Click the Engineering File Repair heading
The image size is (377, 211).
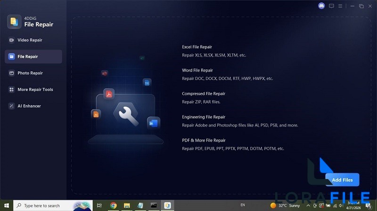click(x=204, y=117)
